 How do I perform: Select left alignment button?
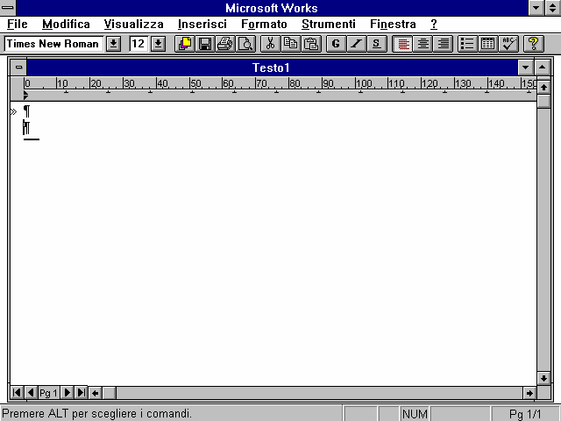point(402,44)
